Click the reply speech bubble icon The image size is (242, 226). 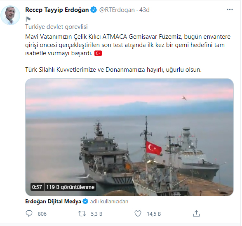pos(29,214)
